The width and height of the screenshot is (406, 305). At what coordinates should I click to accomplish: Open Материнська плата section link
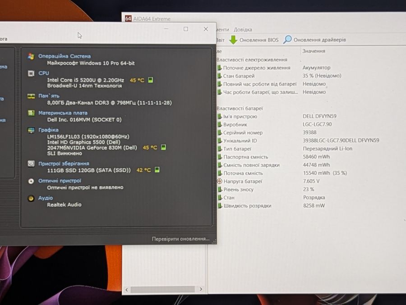pos(63,113)
